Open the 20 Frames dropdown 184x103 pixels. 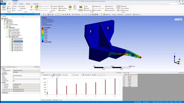point(67,75)
